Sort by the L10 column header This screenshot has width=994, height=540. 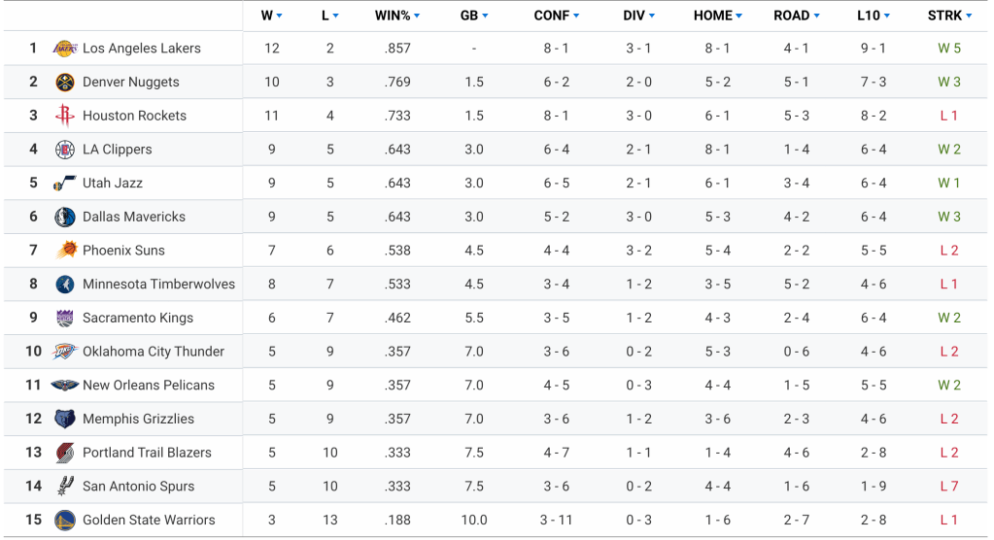click(x=873, y=16)
